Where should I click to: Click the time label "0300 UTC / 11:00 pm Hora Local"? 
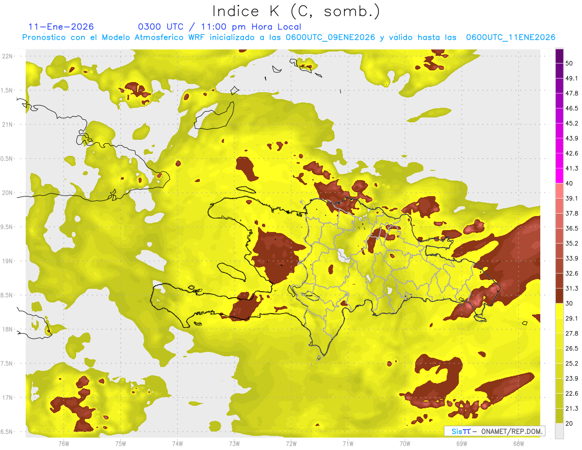coord(219,27)
